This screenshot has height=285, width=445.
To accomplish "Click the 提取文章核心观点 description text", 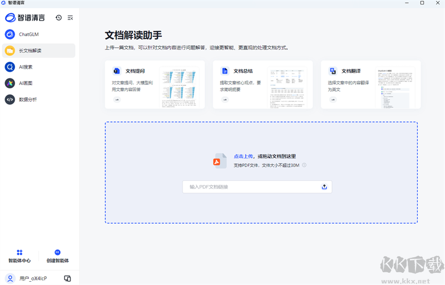I will point(240,86).
